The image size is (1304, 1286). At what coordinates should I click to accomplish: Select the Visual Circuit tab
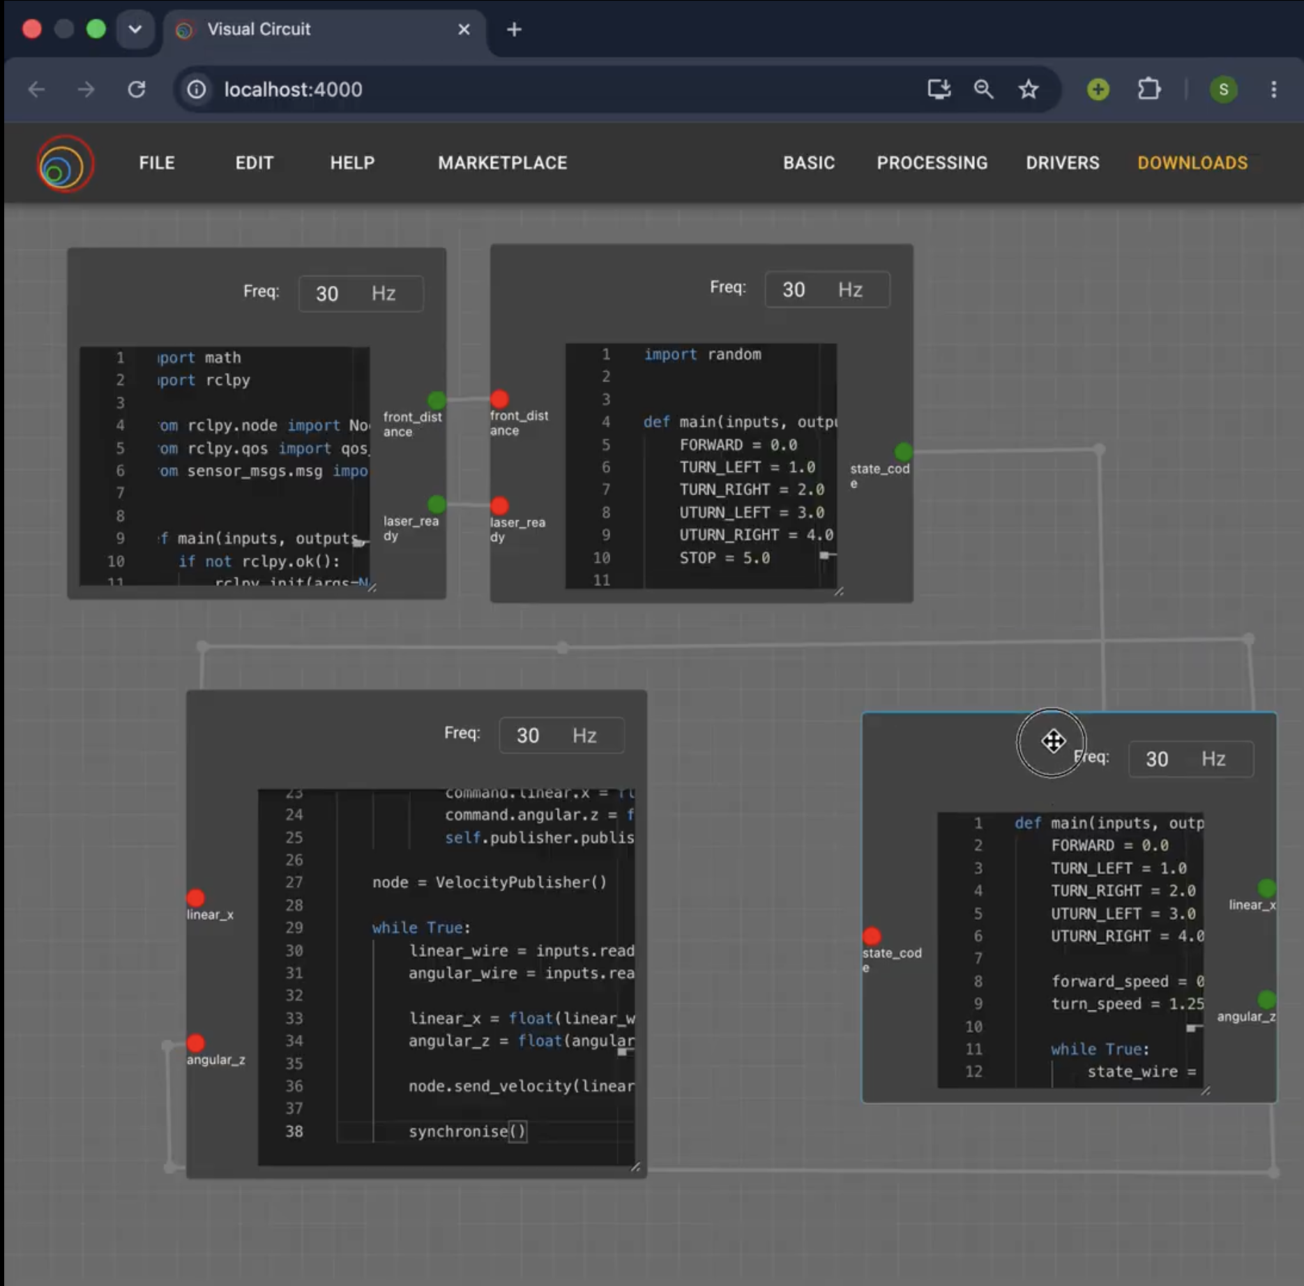click(324, 29)
